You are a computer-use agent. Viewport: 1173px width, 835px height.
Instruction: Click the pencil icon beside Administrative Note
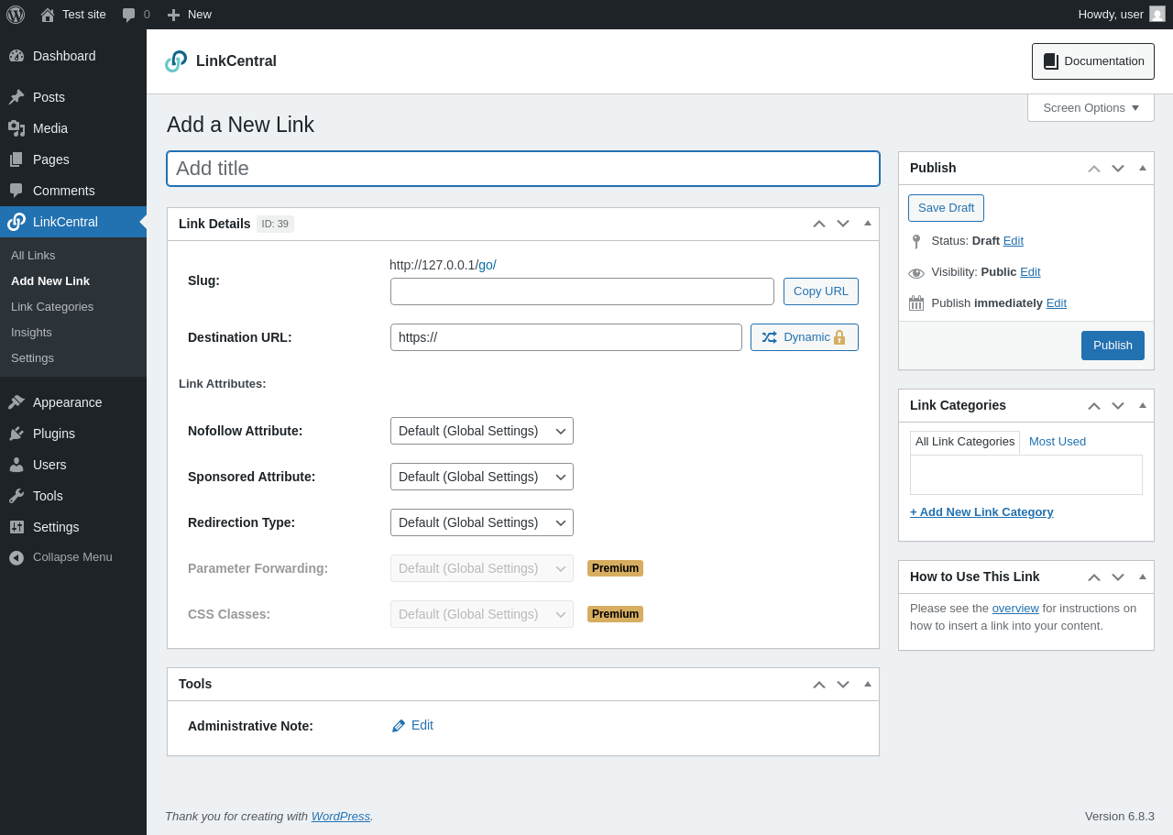point(399,726)
